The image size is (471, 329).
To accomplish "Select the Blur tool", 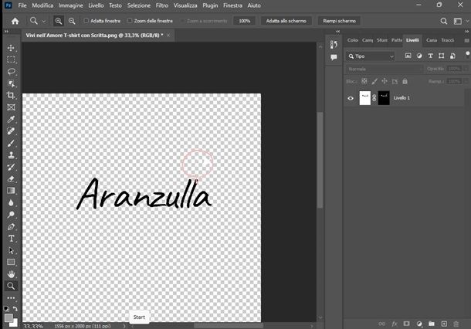I will pos(11,203).
